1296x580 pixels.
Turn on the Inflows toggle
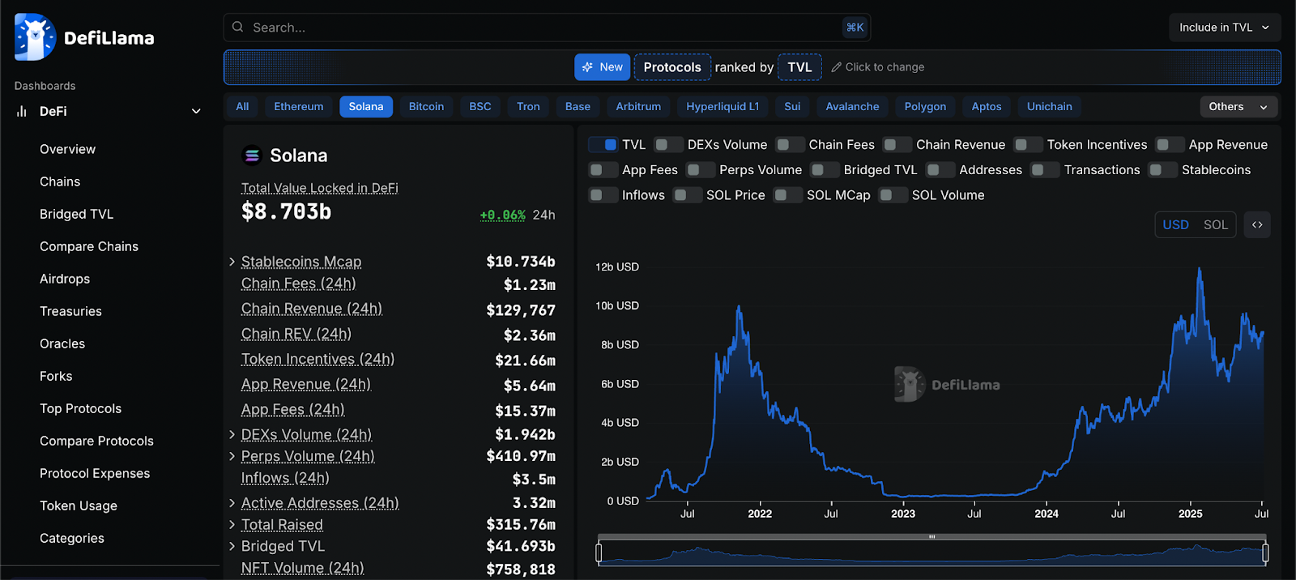(603, 195)
